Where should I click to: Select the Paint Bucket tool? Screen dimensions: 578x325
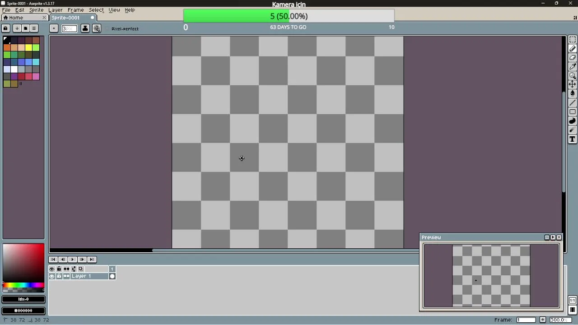click(573, 94)
